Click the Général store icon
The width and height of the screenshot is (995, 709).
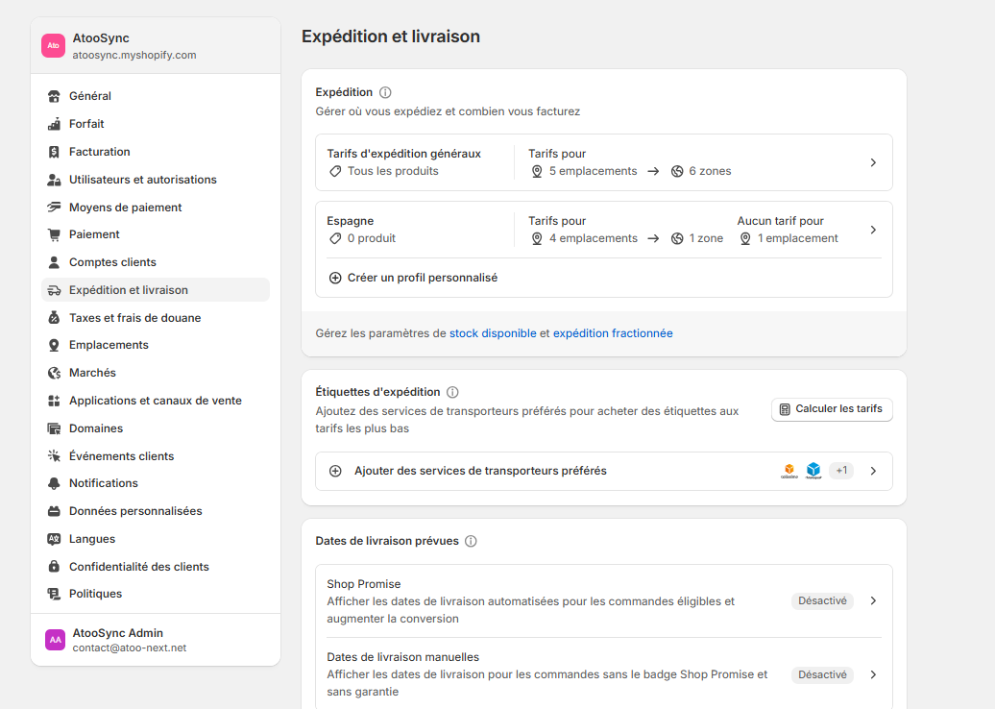[54, 96]
